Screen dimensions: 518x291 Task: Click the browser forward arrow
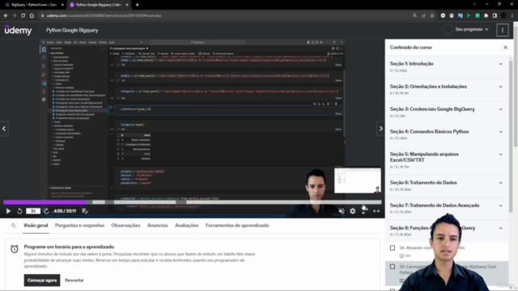pos(15,15)
